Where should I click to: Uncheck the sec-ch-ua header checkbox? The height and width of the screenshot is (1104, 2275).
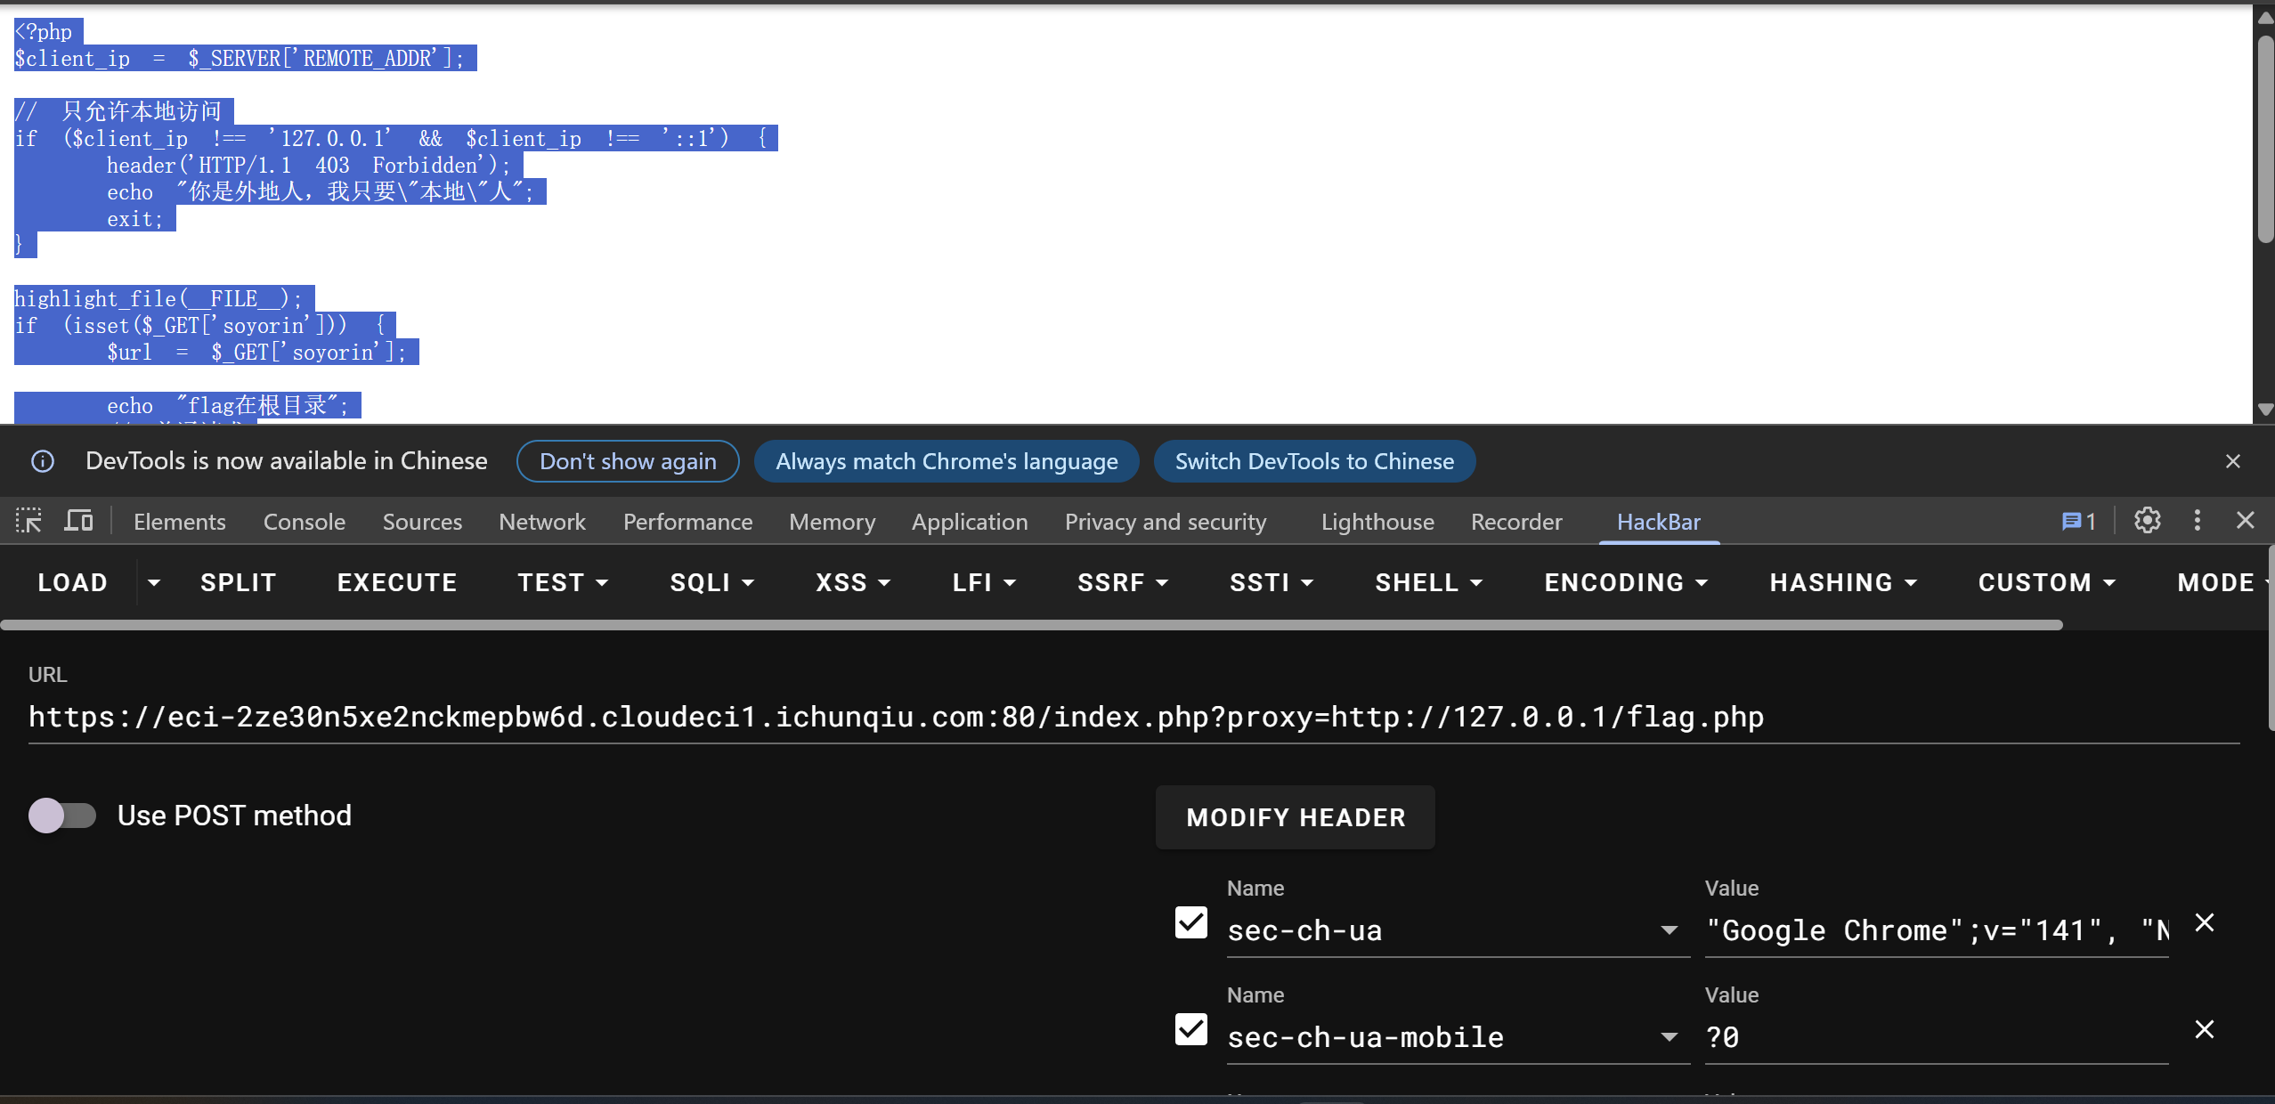tap(1190, 923)
